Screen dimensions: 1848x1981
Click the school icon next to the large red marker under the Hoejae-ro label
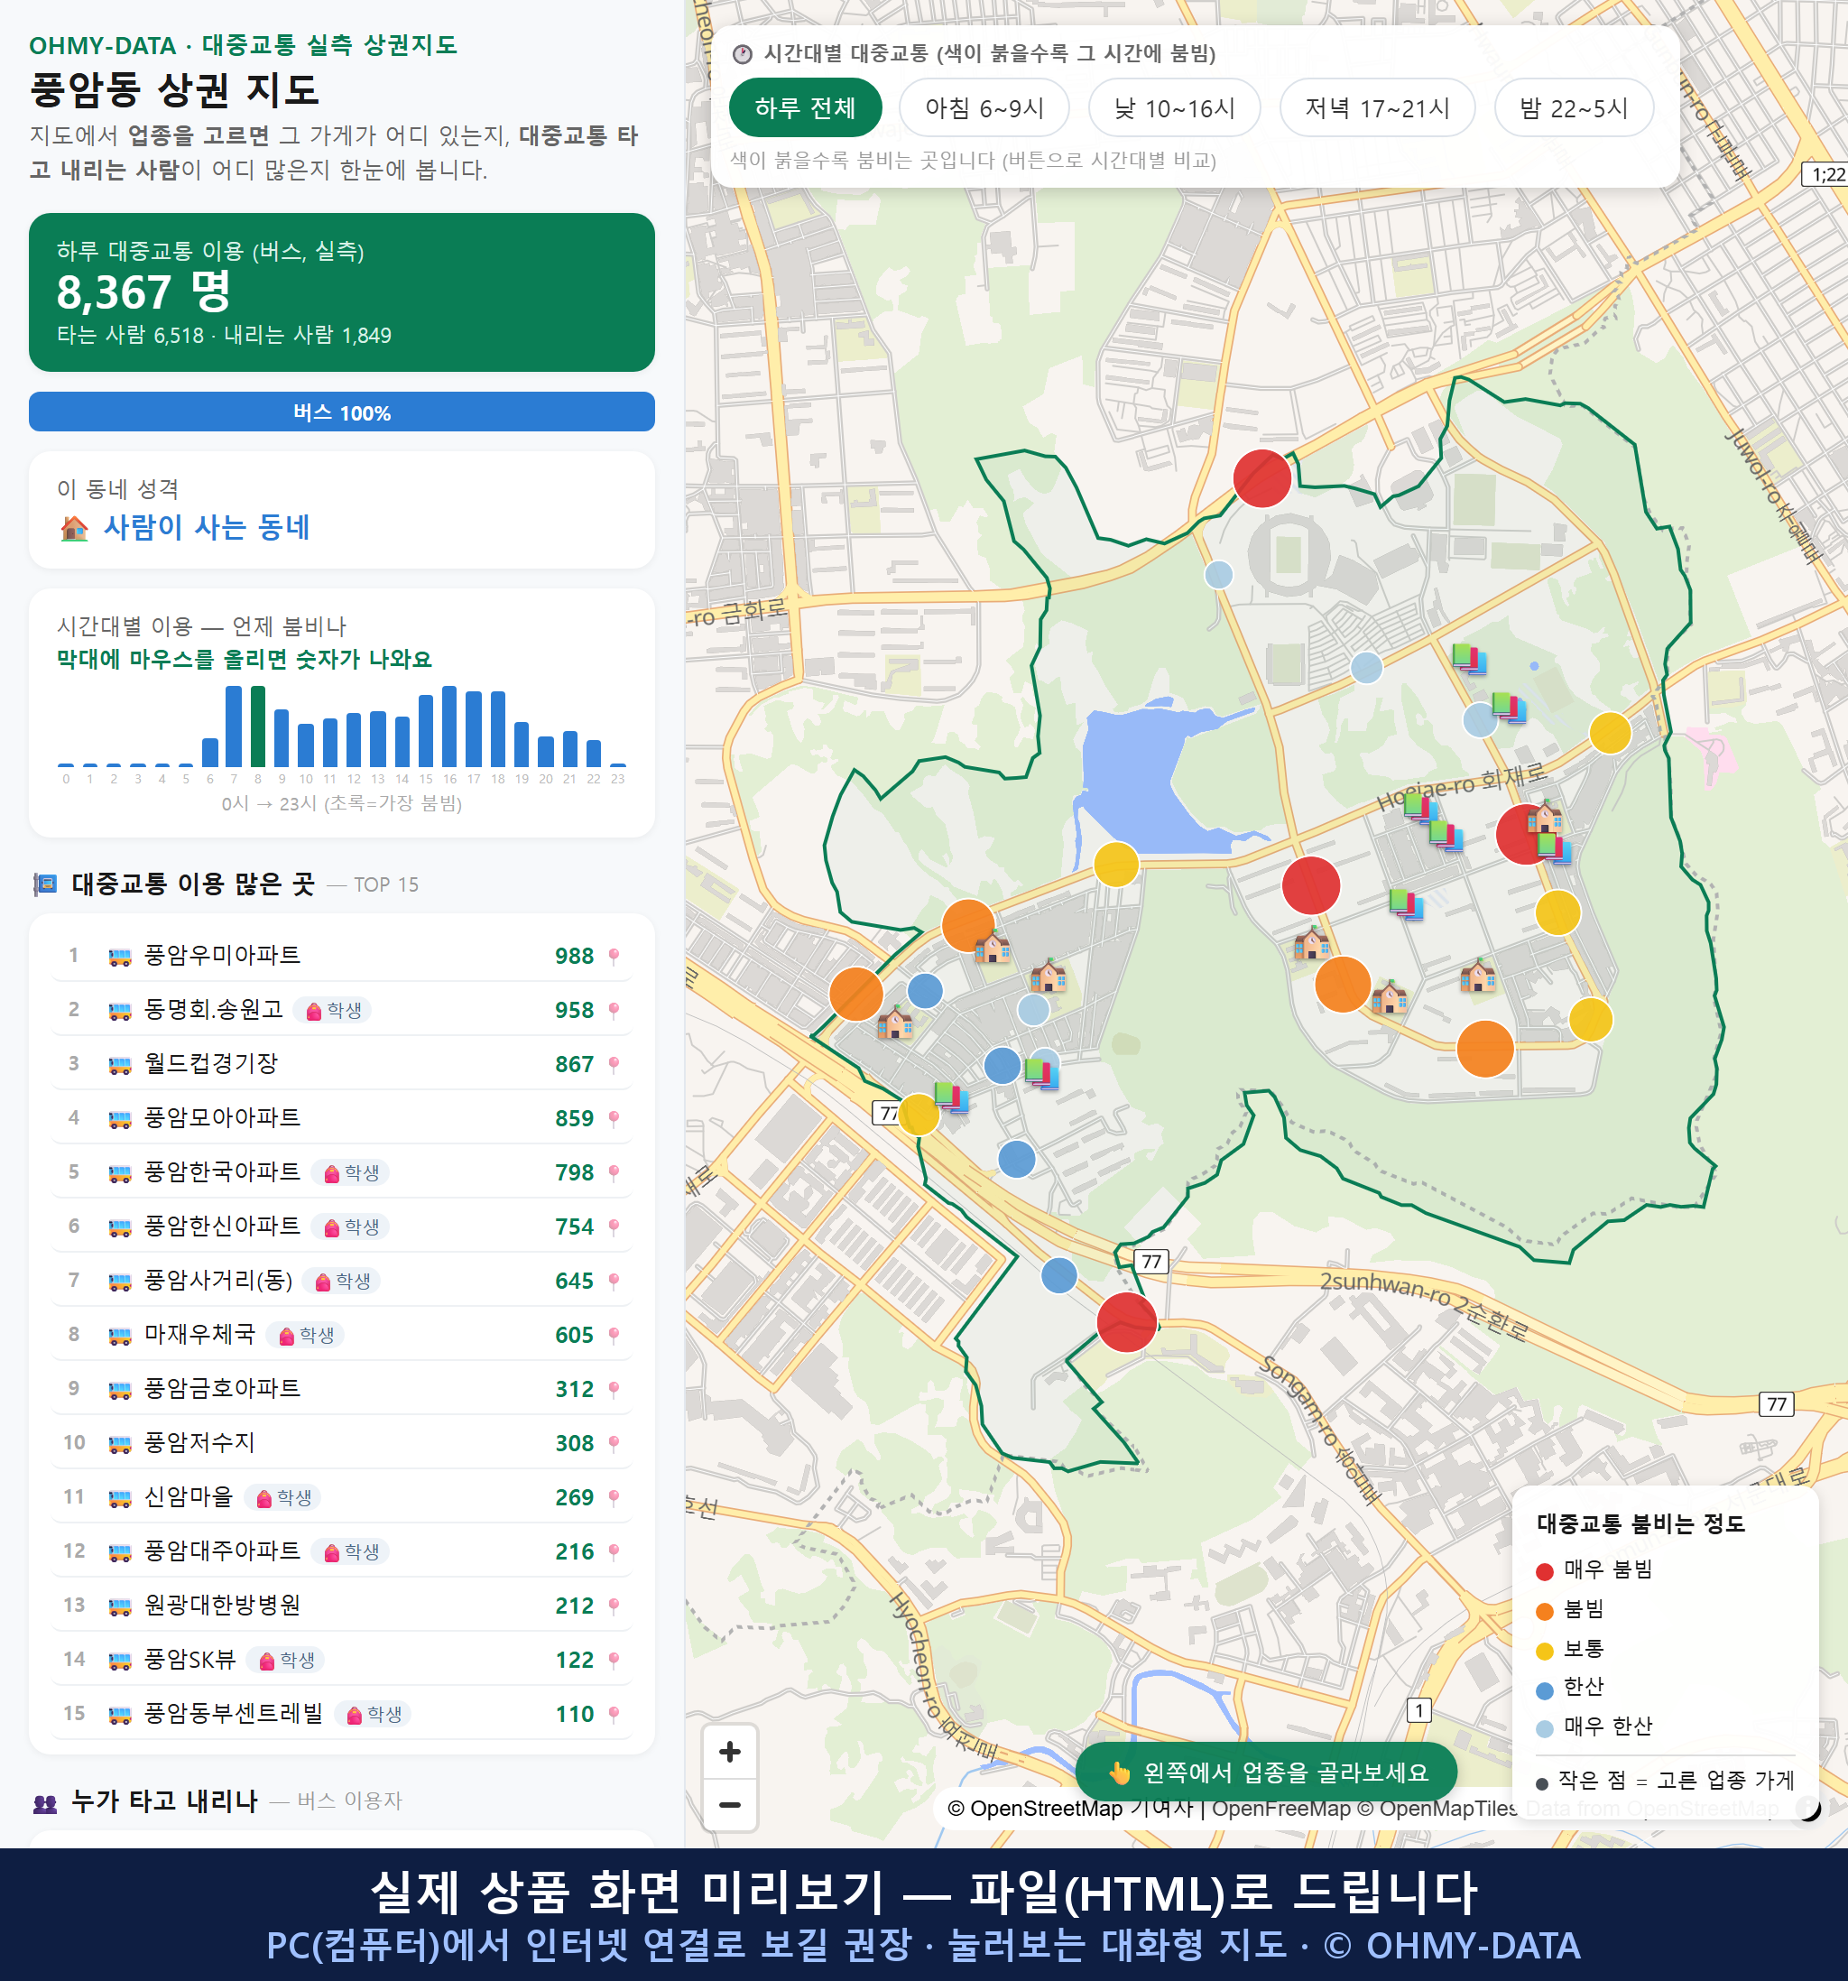1544,816
